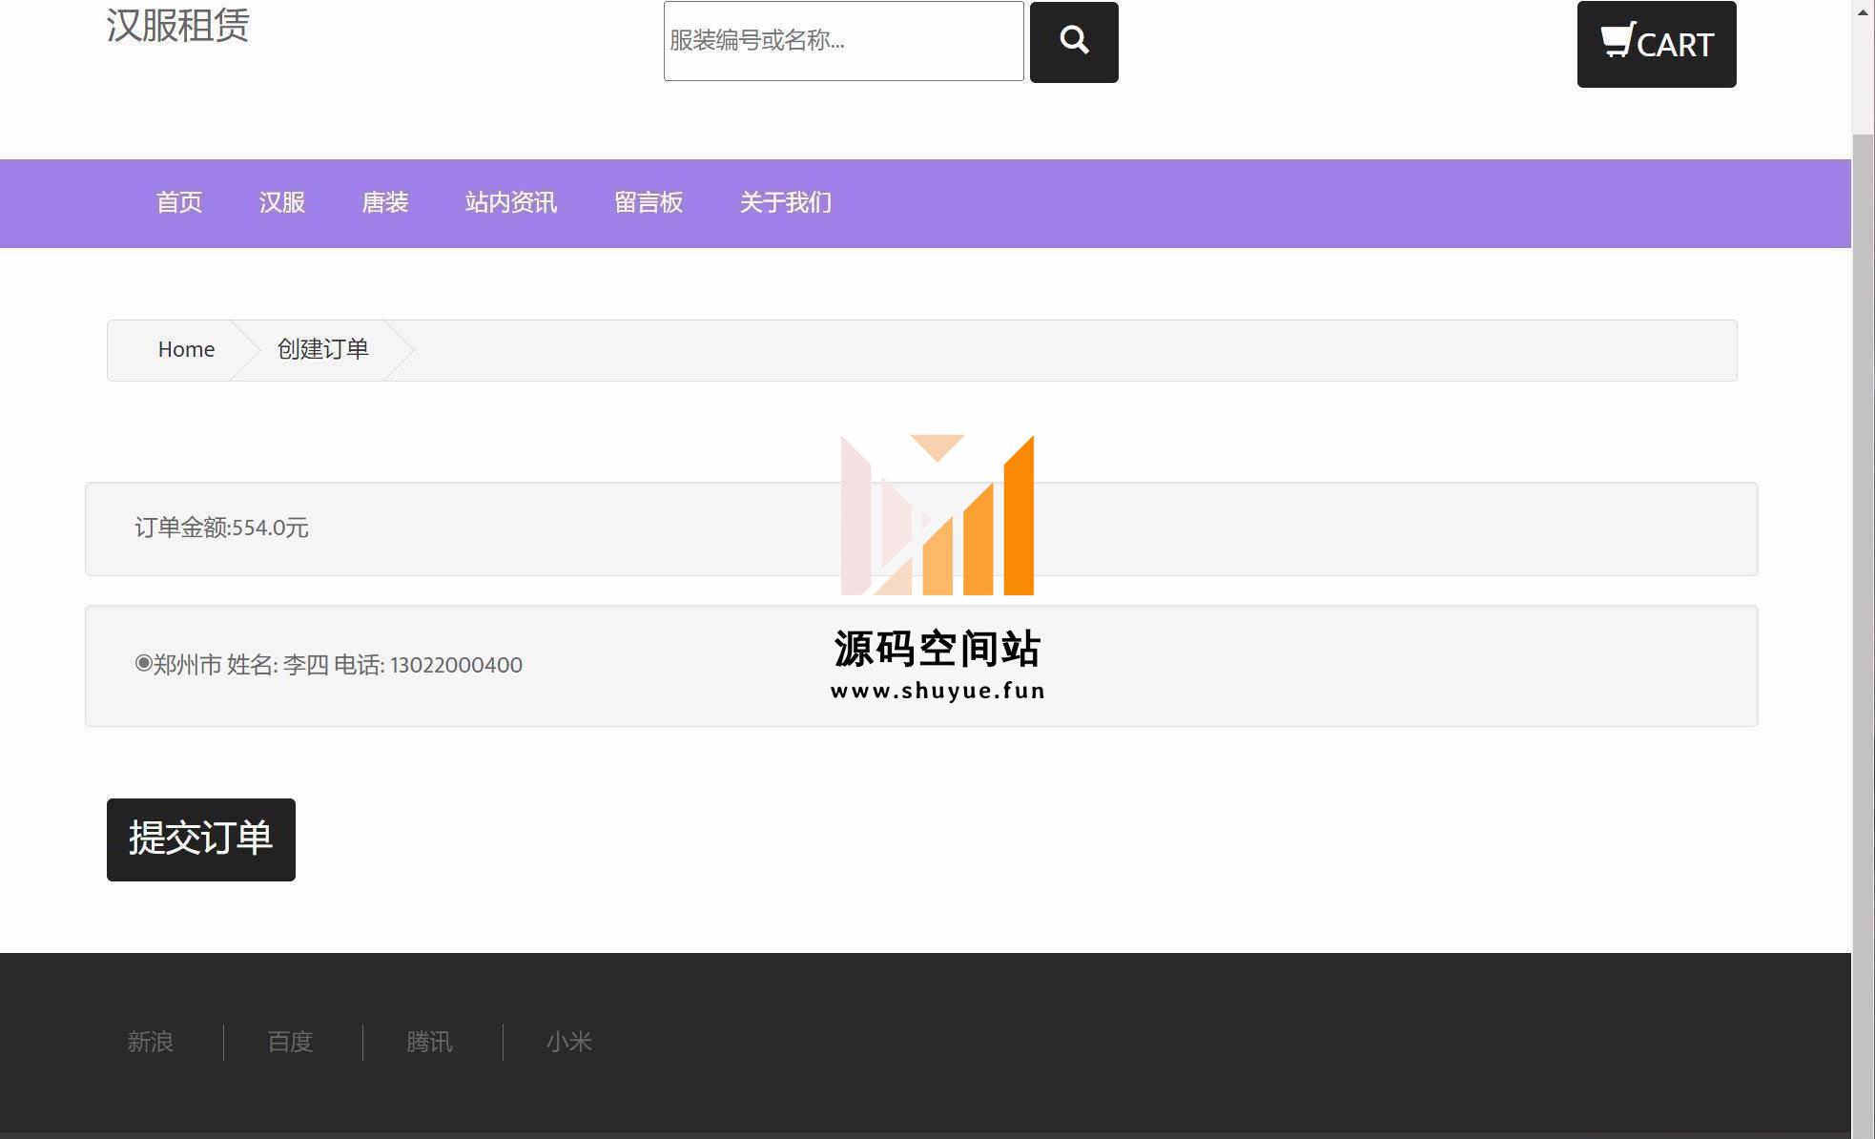The width and height of the screenshot is (1875, 1139).
Task: Open the 新浪 footer link
Action: click(x=151, y=1042)
